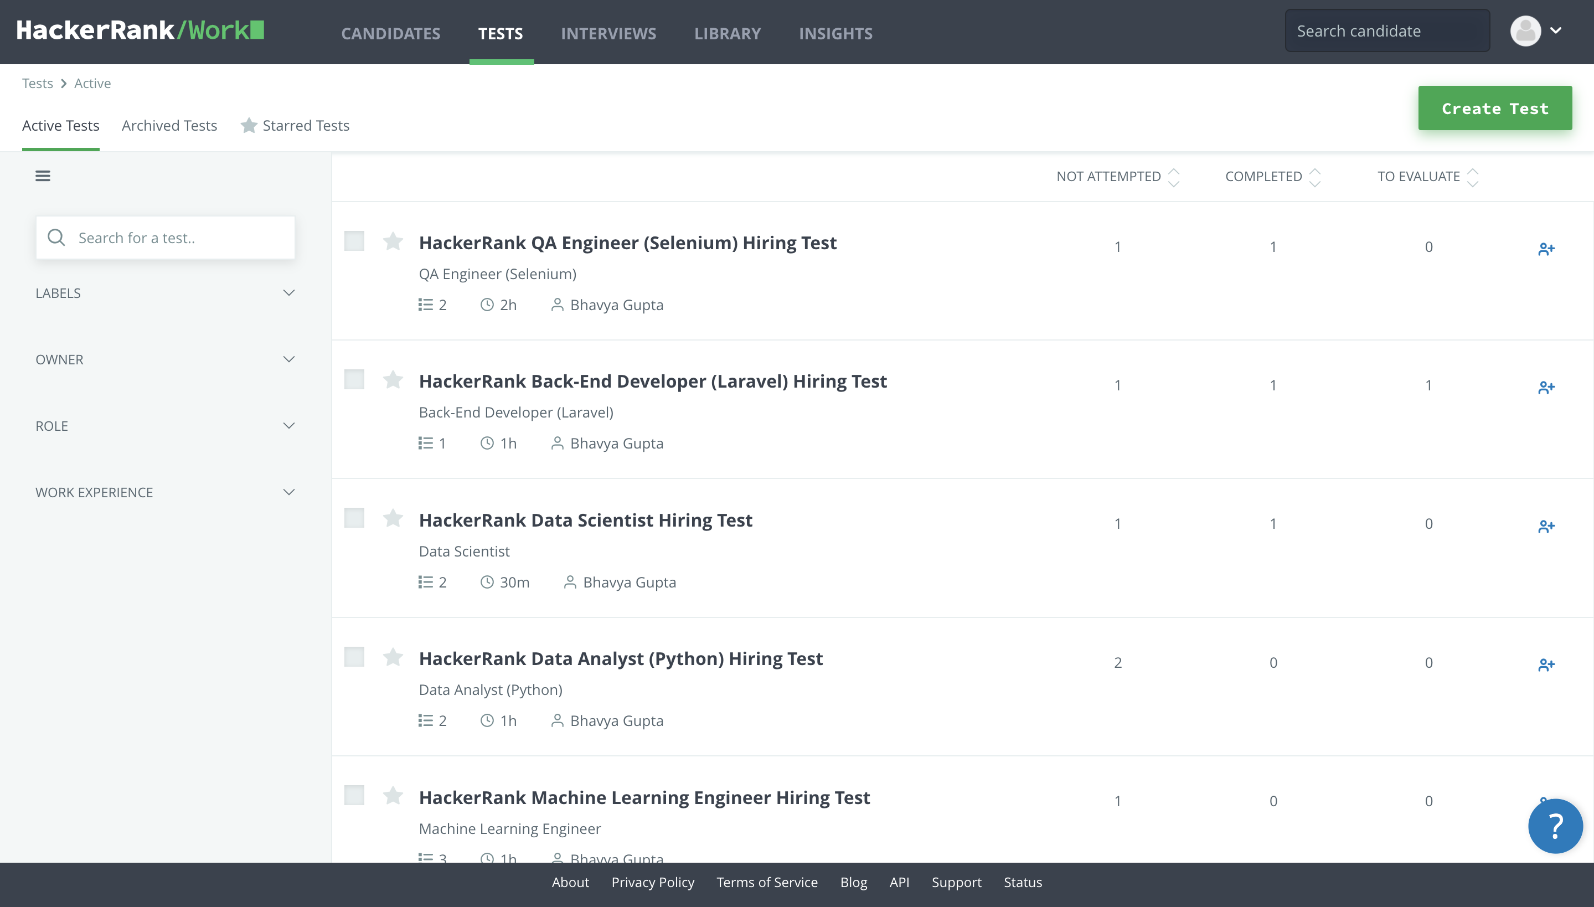Star the Machine Learning Engineer Hiring Test
Viewport: 1594px width, 907px height.
[393, 795]
